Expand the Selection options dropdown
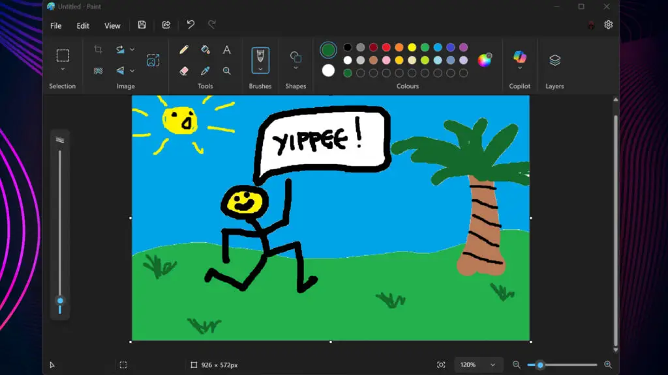This screenshot has width=668, height=375. click(x=63, y=68)
